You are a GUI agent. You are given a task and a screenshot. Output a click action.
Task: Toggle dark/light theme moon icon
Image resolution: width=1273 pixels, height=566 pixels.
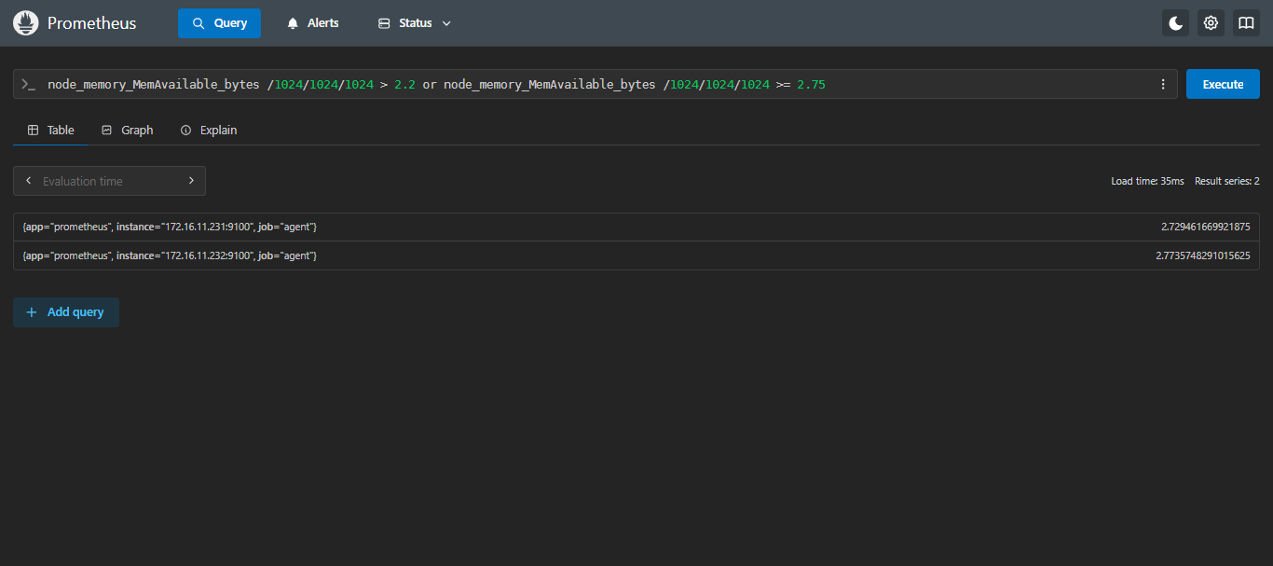click(1175, 23)
